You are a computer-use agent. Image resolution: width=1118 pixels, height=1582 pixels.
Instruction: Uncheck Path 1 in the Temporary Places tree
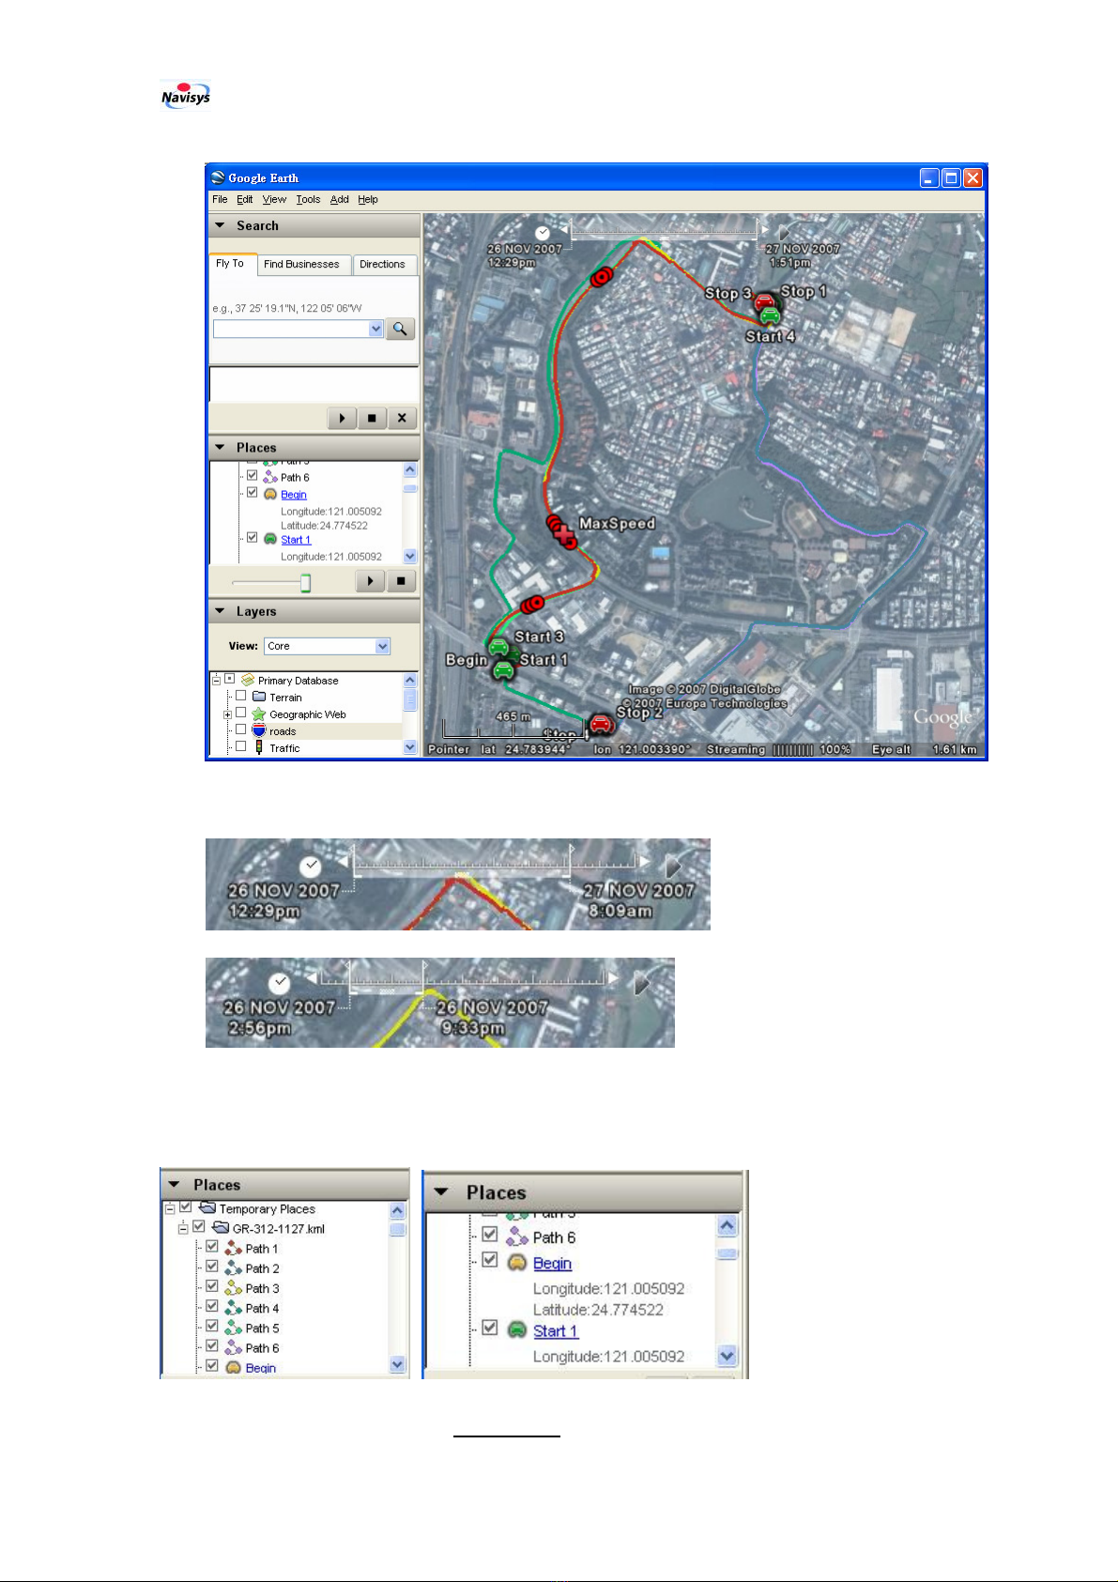(212, 1247)
